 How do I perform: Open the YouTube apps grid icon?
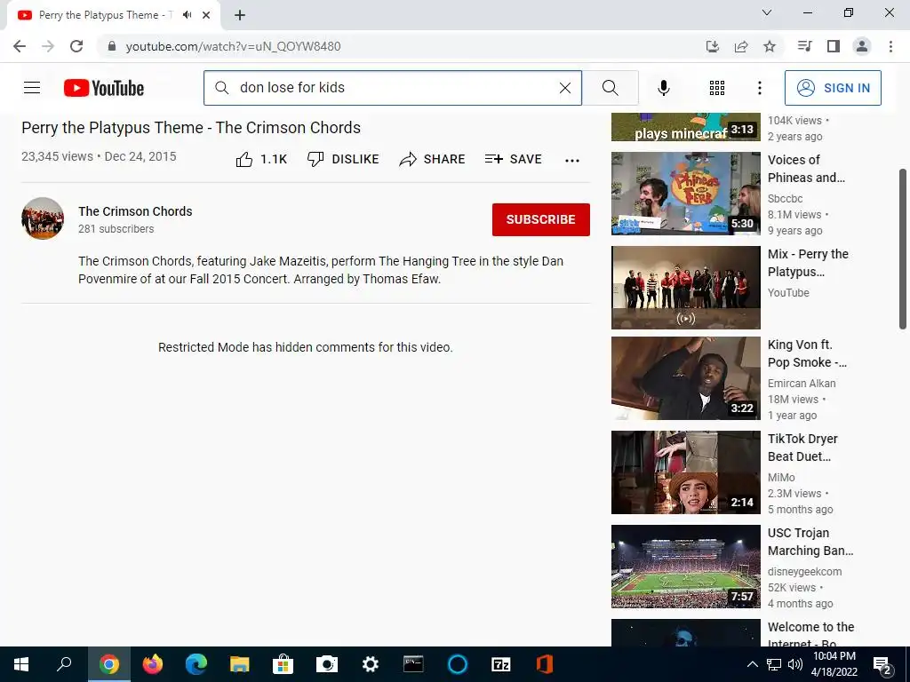coord(717,88)
